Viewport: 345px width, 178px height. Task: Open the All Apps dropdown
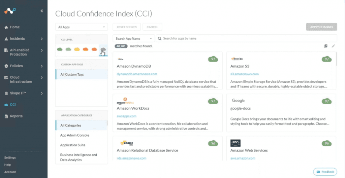click(82, 27)
